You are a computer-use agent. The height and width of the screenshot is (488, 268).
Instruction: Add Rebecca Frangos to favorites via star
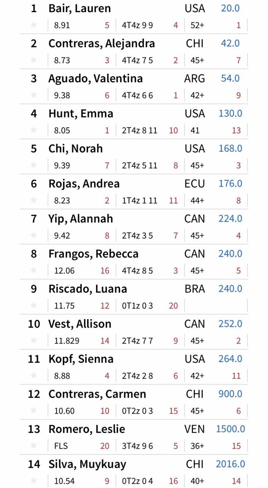coord(33,271)
